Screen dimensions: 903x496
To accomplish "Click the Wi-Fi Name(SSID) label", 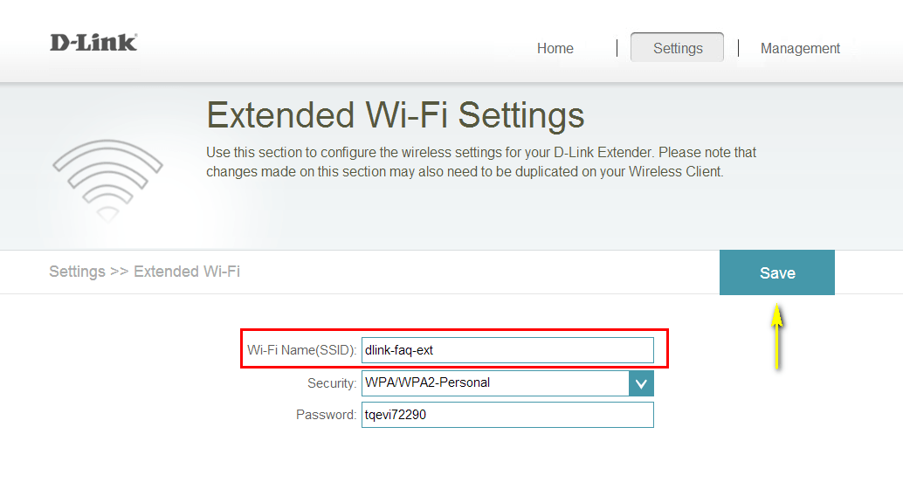I will (302, 350).
